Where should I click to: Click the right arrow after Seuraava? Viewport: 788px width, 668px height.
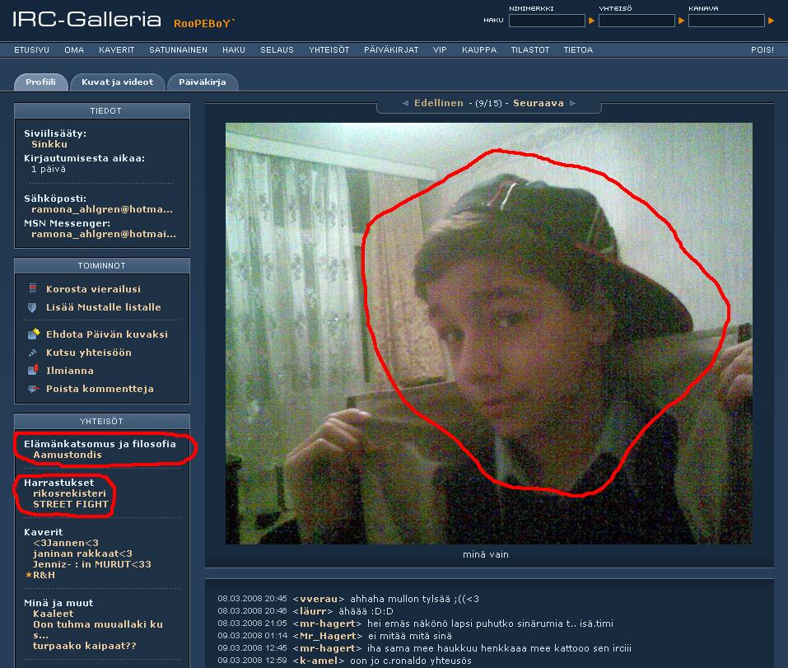click(x=572, y=103)
